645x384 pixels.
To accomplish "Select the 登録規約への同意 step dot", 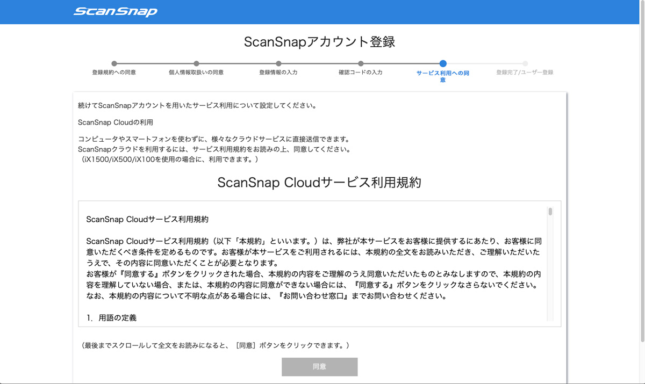I will pyautogui.click(x=114, y=63).
